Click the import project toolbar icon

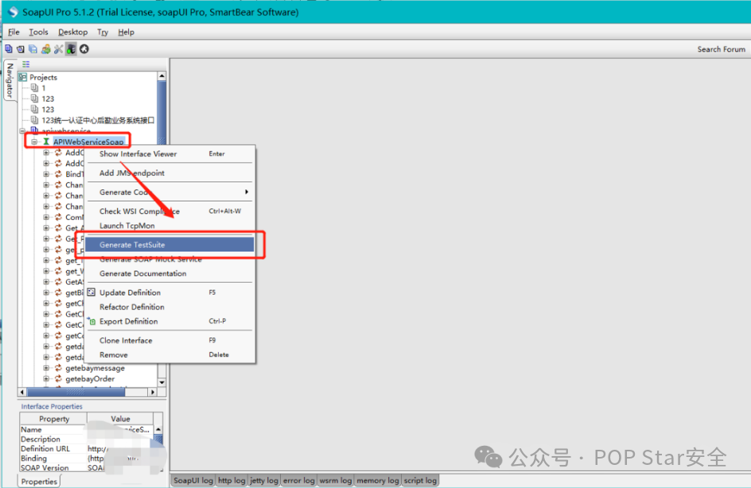pyautogui.click(x=21, y=49)
